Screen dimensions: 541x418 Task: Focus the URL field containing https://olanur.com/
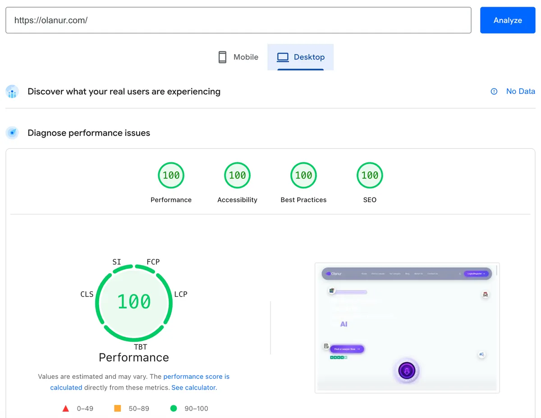click(x=238, y=20)
